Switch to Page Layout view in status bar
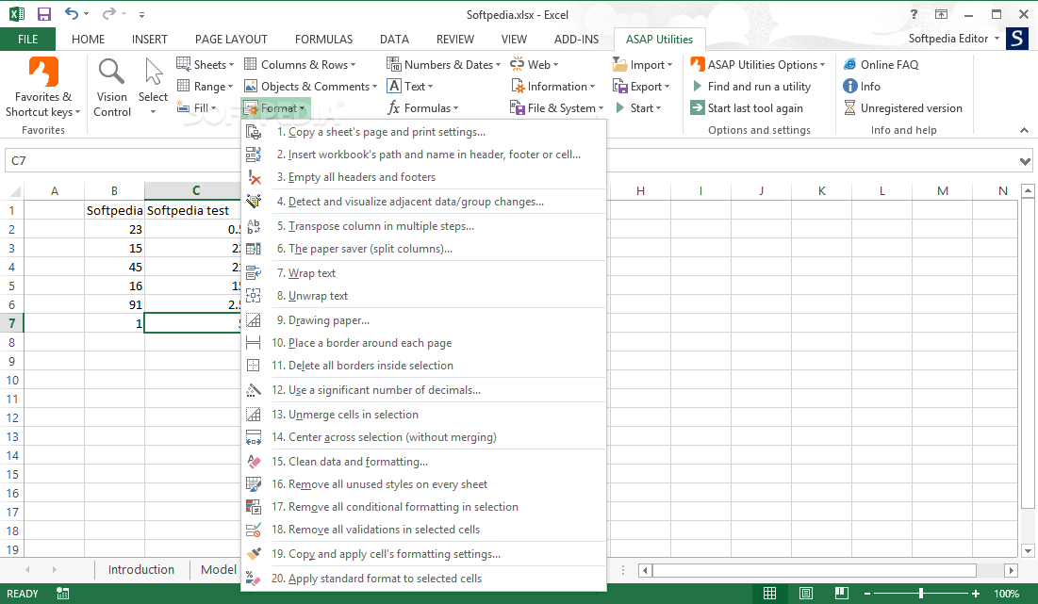Viewport: 1038px width, 604px height. [806, 594]
